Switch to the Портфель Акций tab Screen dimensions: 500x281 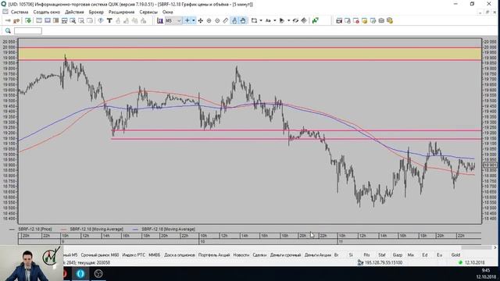point(214,255)
